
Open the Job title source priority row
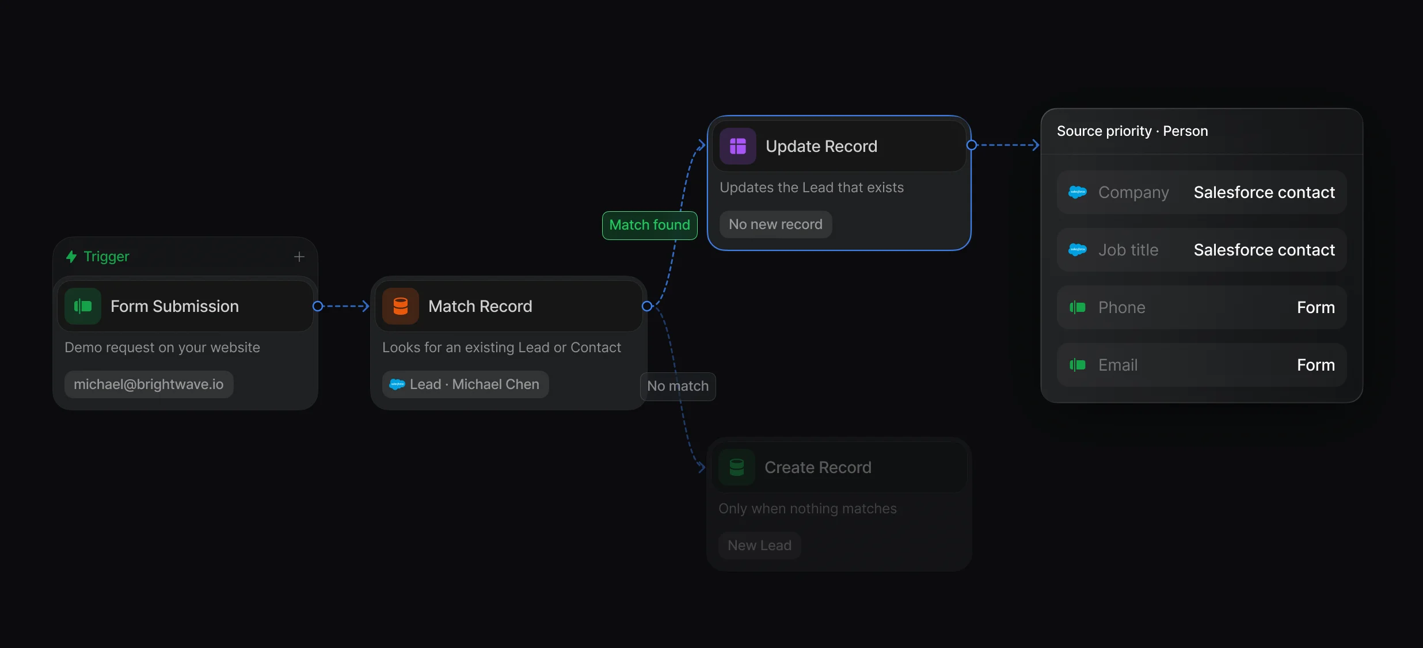(x=1202, y=250)
